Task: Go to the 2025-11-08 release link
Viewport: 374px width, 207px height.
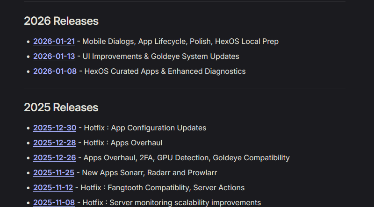Action: (54, 203)
